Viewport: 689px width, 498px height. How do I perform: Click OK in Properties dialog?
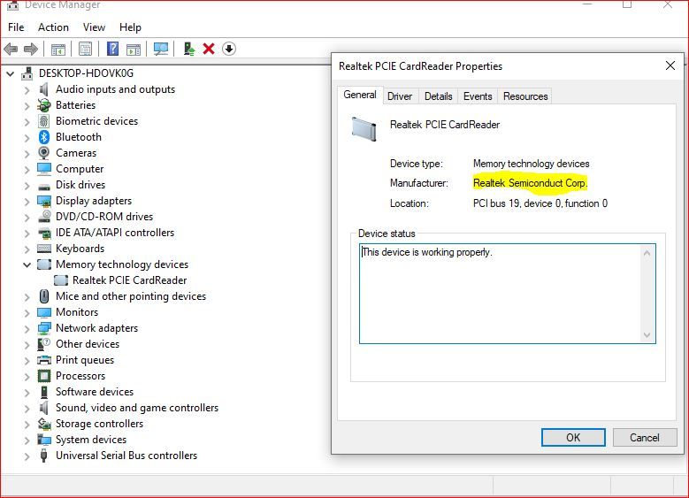(x=573, y=437)
